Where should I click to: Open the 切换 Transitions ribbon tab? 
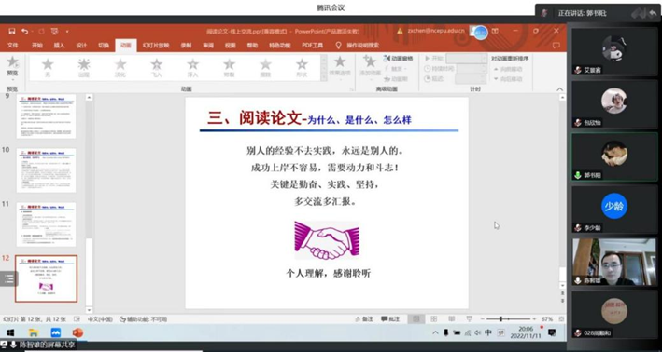tap(104, 45)
